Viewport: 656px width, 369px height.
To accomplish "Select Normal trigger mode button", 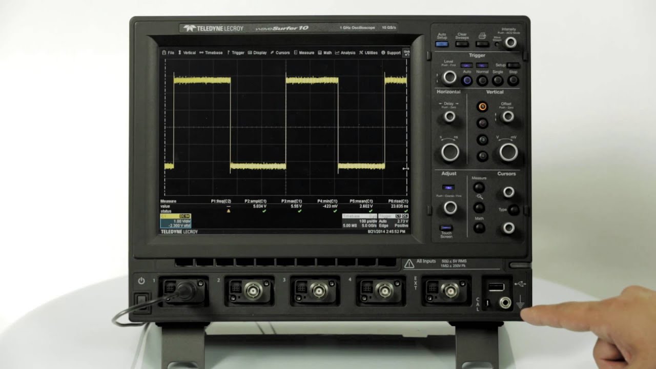I will click(482, 80).
